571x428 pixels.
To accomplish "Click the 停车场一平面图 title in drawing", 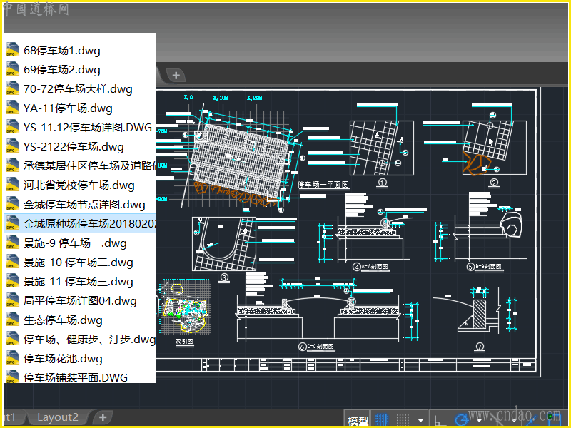I will click(x=323, y=185).
